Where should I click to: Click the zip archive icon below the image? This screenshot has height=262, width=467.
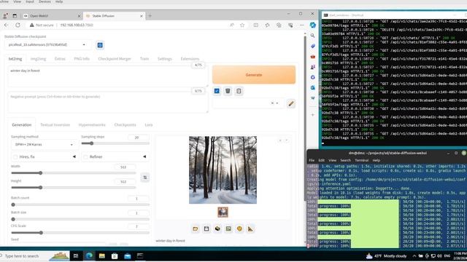coord(217,229)
